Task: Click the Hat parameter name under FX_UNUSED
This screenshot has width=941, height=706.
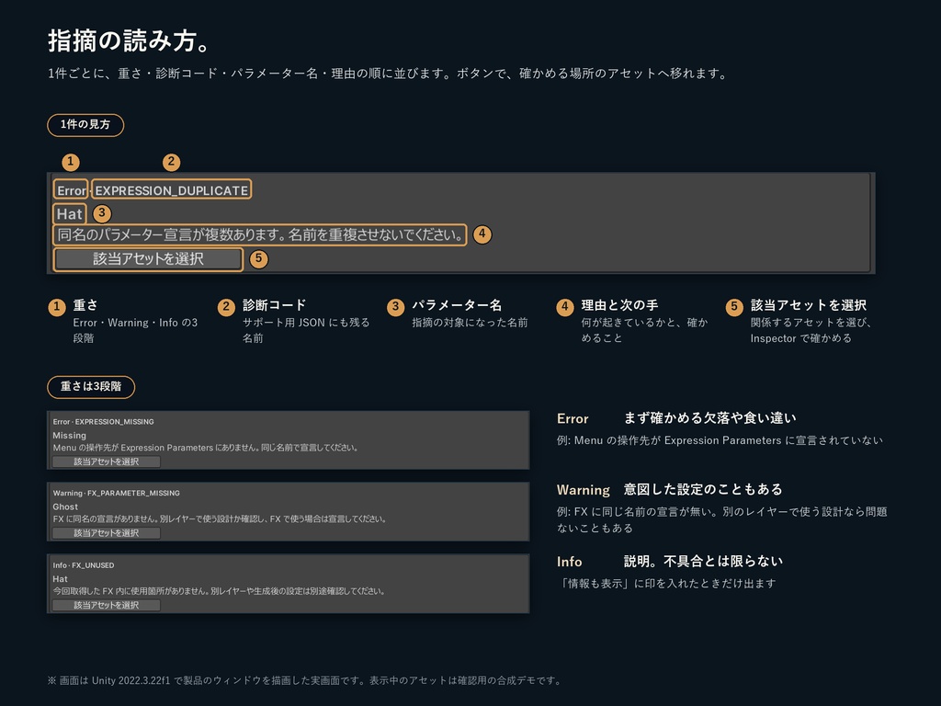Action: coord(60,579)
